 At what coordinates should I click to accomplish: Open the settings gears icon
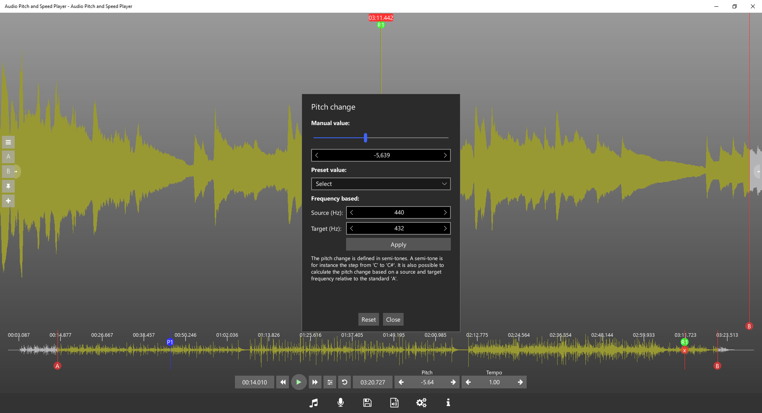pyautogui.click(x=421, y=403)
